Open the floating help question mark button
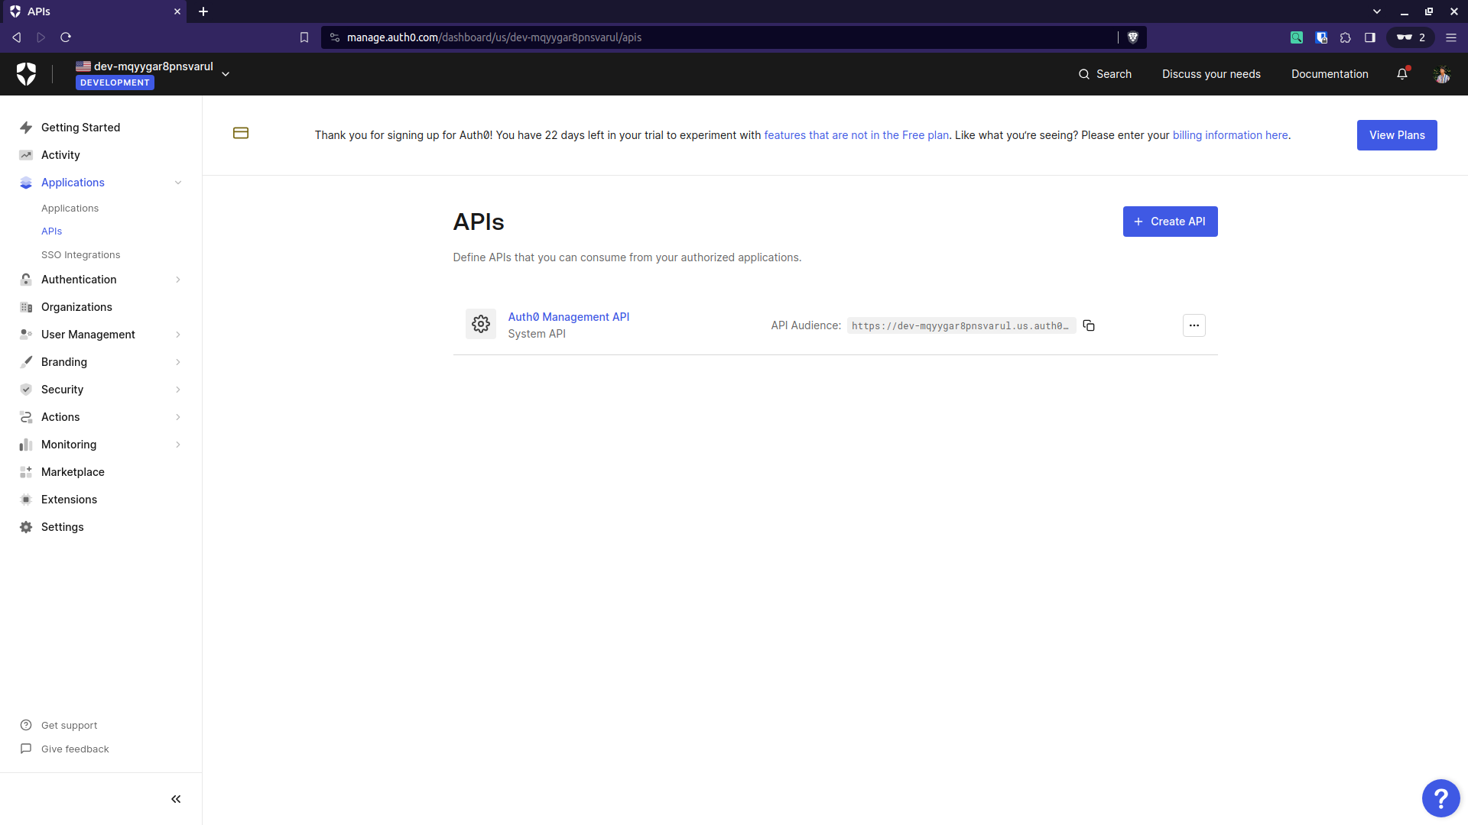1468x825 pixels. click(x=1440, y=797)
